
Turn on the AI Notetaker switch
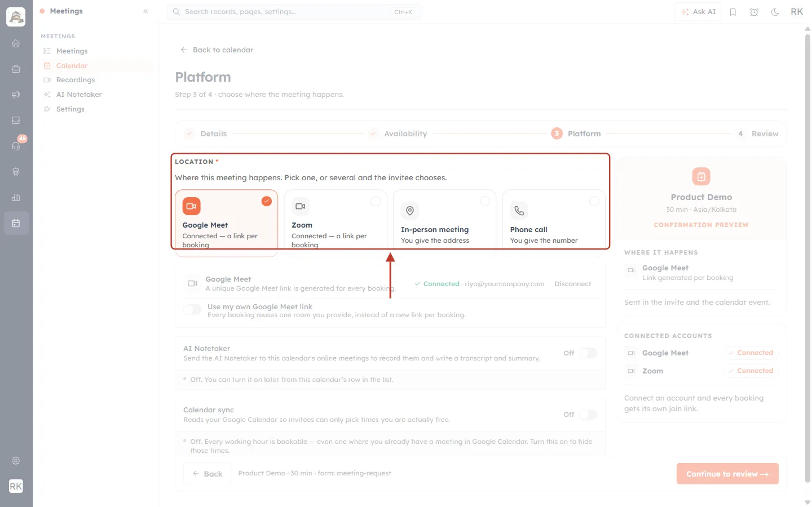[588, 353]
